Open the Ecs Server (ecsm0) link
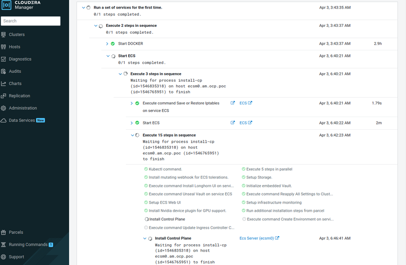406x265 pixels. (256, 238)
